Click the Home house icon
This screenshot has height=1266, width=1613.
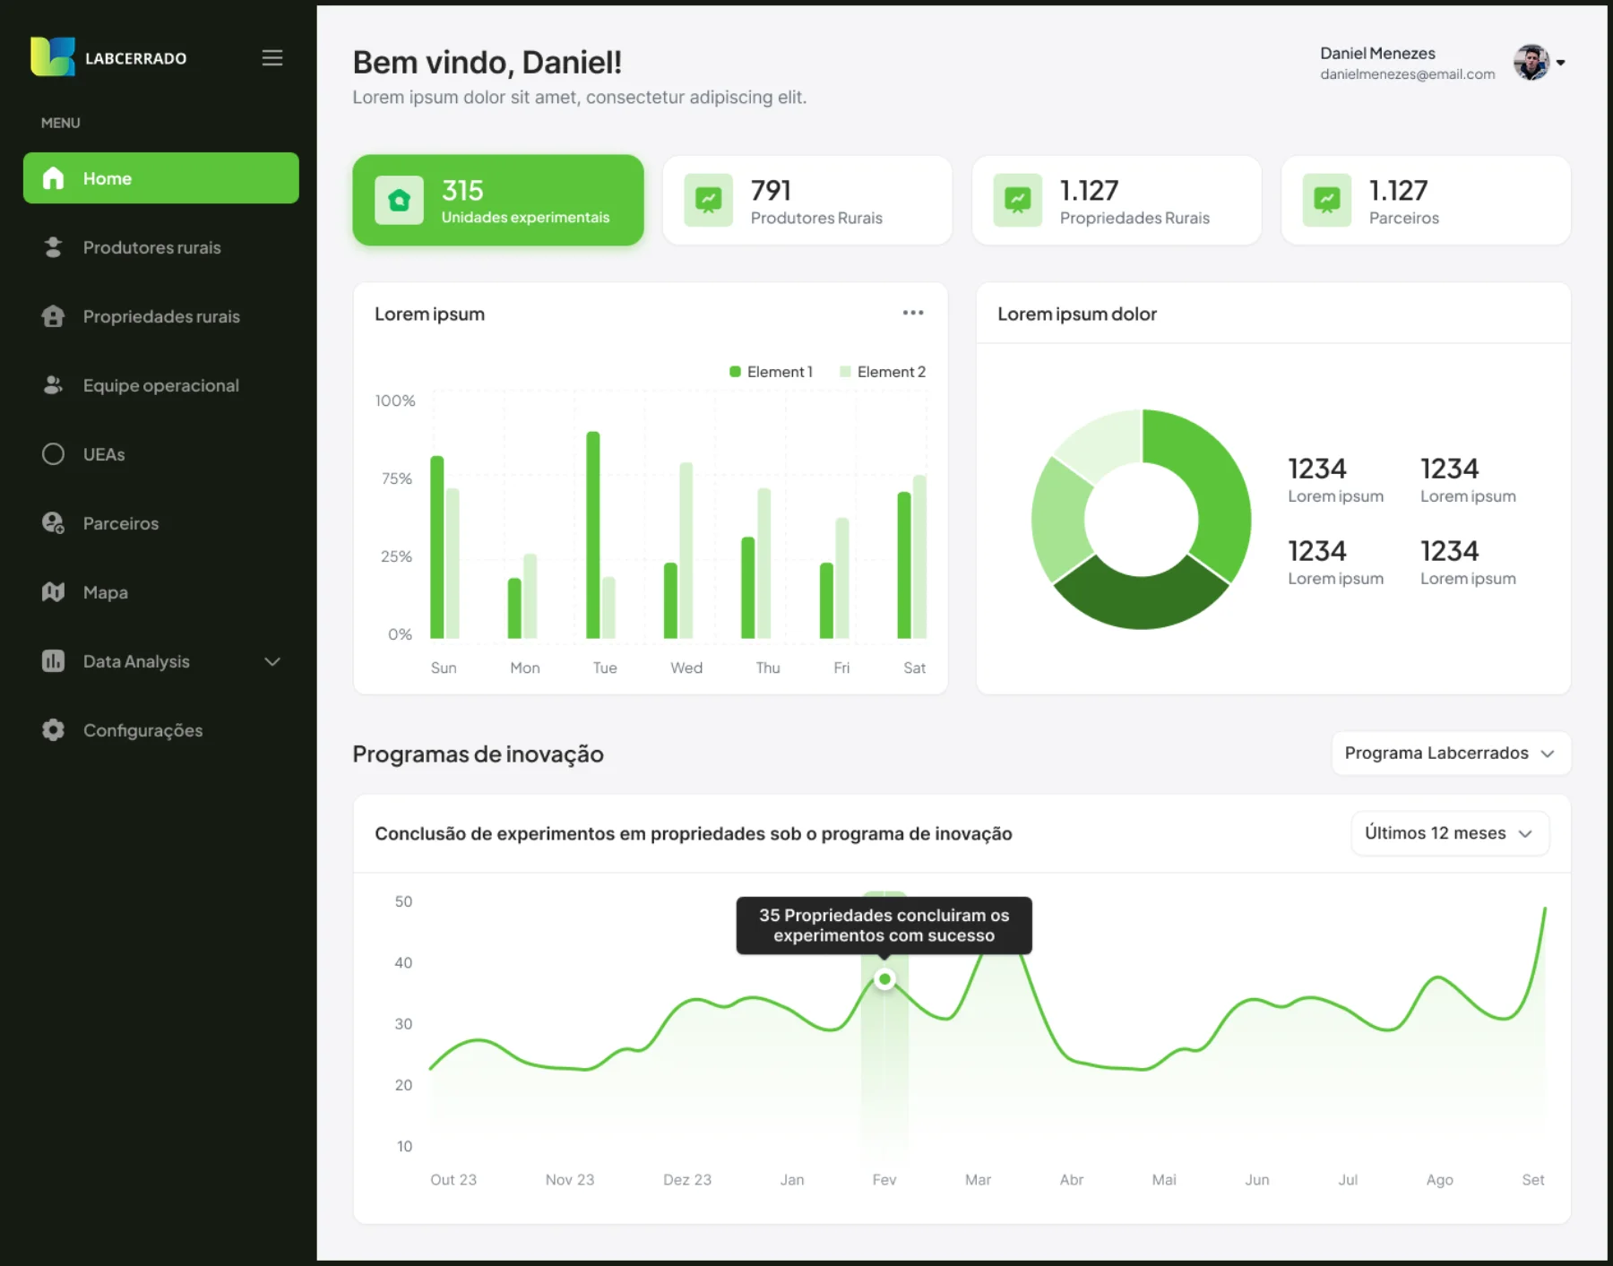53,178
